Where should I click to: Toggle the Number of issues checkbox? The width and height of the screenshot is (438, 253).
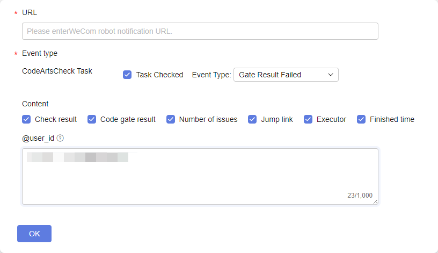tap(171, 119)
